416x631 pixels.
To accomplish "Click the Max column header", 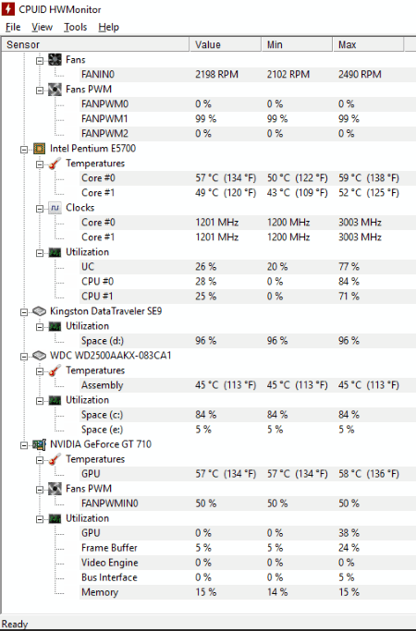I will [x=368, y=44].
